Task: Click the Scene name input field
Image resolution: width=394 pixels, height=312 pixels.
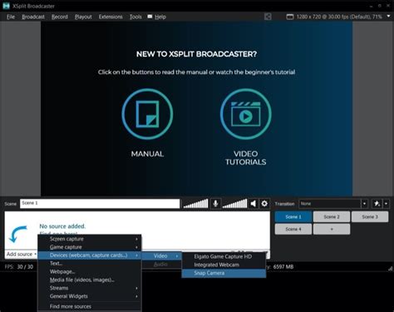Action: click(100, 204)
